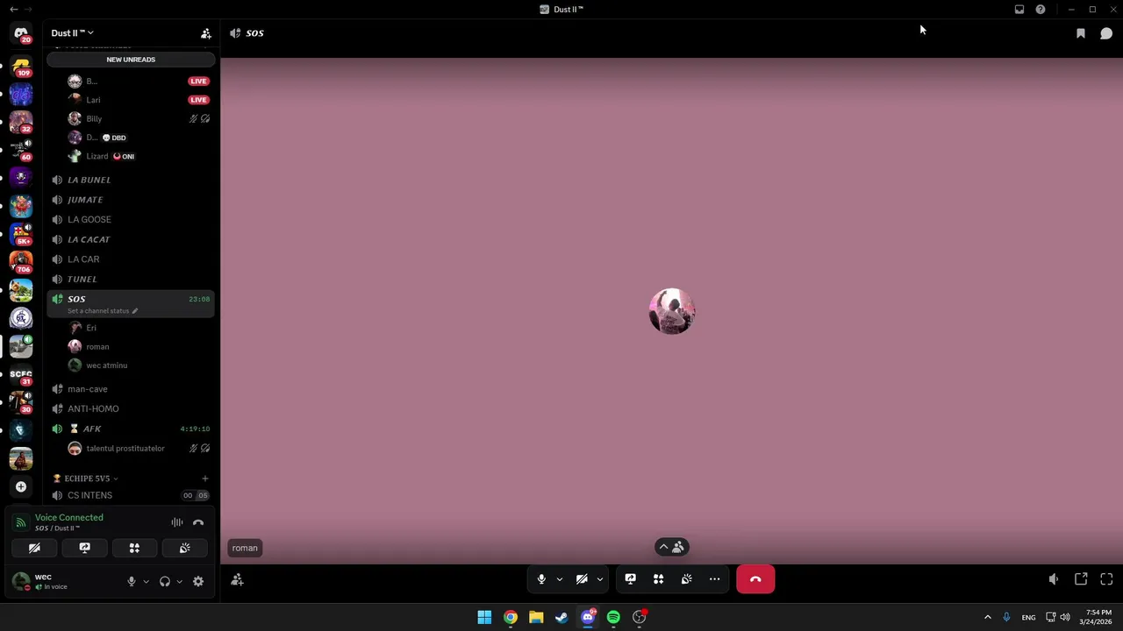Screen dimensions: 1123x631
Task: Open soundboard from call bar
Action: [686, 579]
